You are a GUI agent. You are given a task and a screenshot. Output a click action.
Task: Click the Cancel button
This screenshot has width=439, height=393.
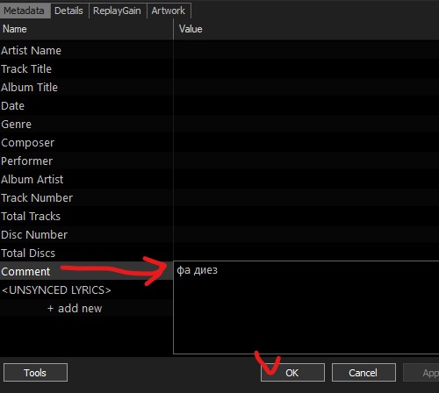[363, 373]
